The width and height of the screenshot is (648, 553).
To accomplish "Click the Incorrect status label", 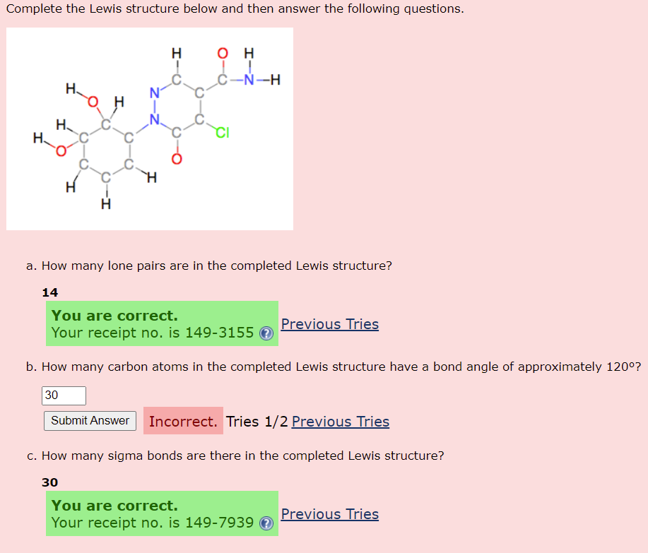I will click(x=182, y=420).
